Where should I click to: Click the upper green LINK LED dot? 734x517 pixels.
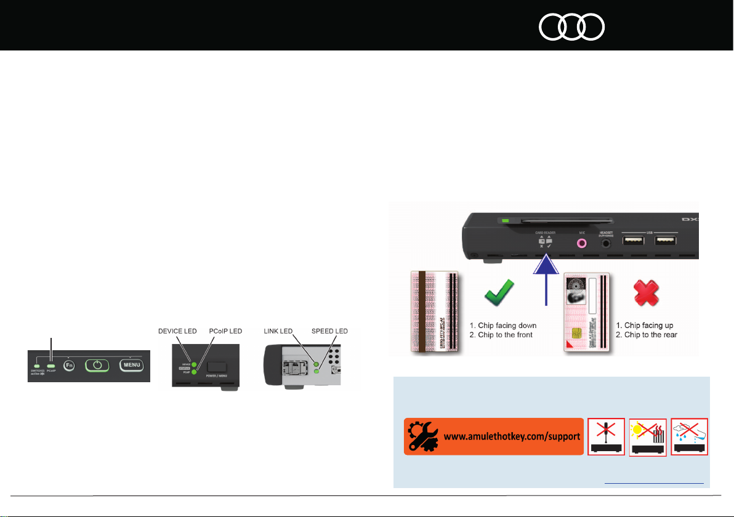click(x=317, y=364)
